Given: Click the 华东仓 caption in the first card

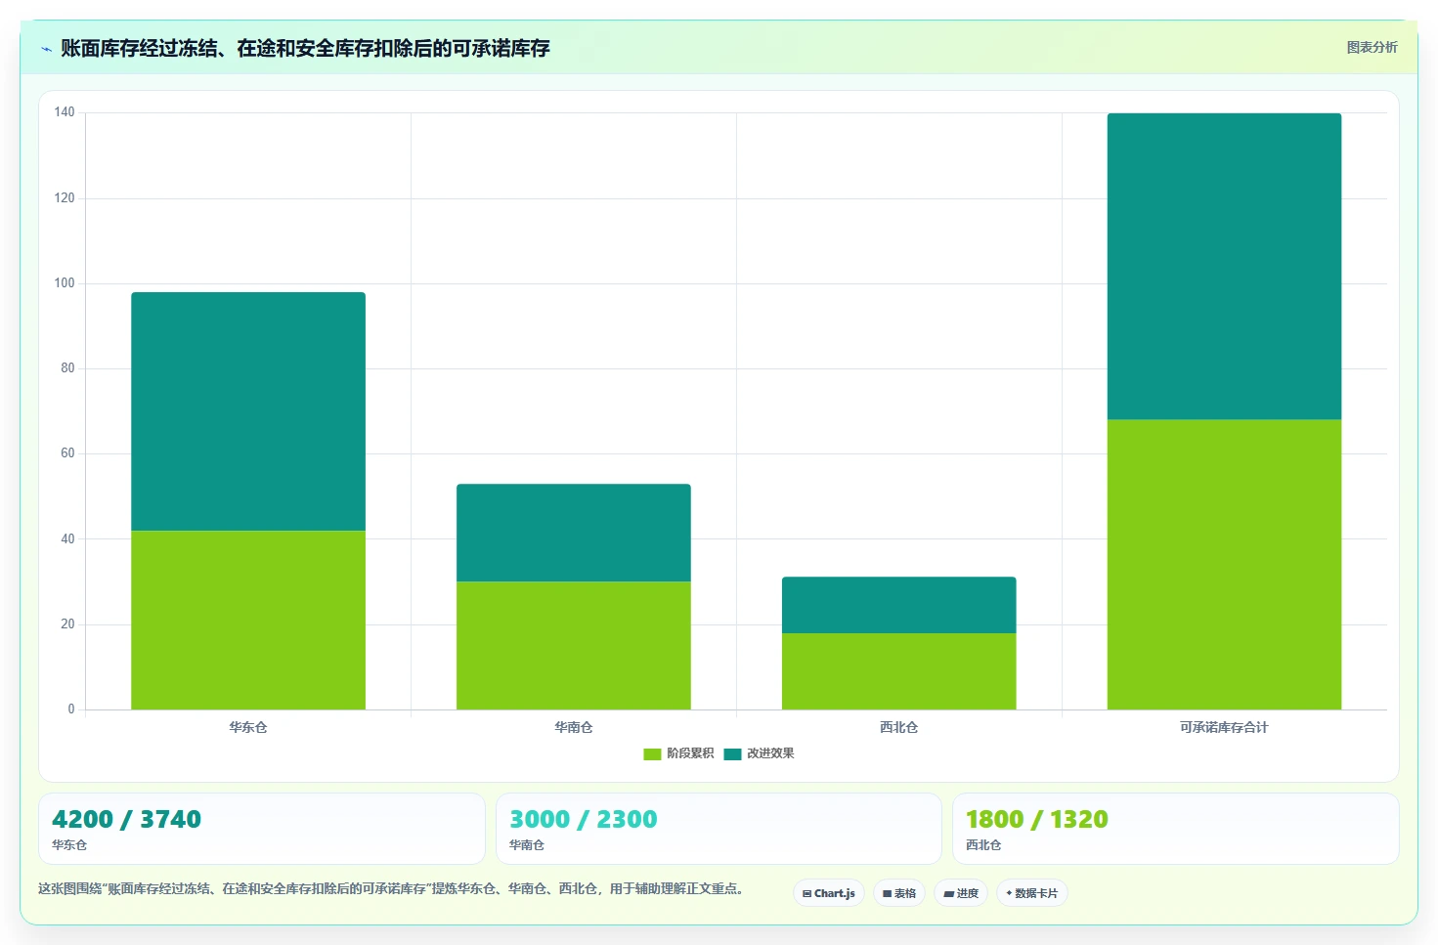Looking at the screenshot, I should point(69,845).
